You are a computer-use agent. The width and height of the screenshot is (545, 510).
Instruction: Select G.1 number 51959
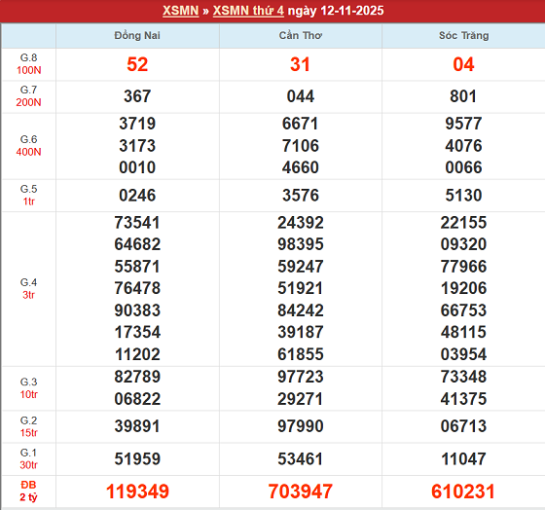coord(137,459)
